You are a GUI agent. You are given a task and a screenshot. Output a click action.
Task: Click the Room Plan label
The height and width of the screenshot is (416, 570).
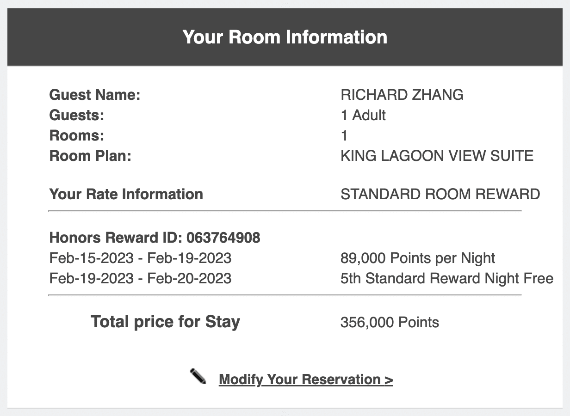coord(90,156)
